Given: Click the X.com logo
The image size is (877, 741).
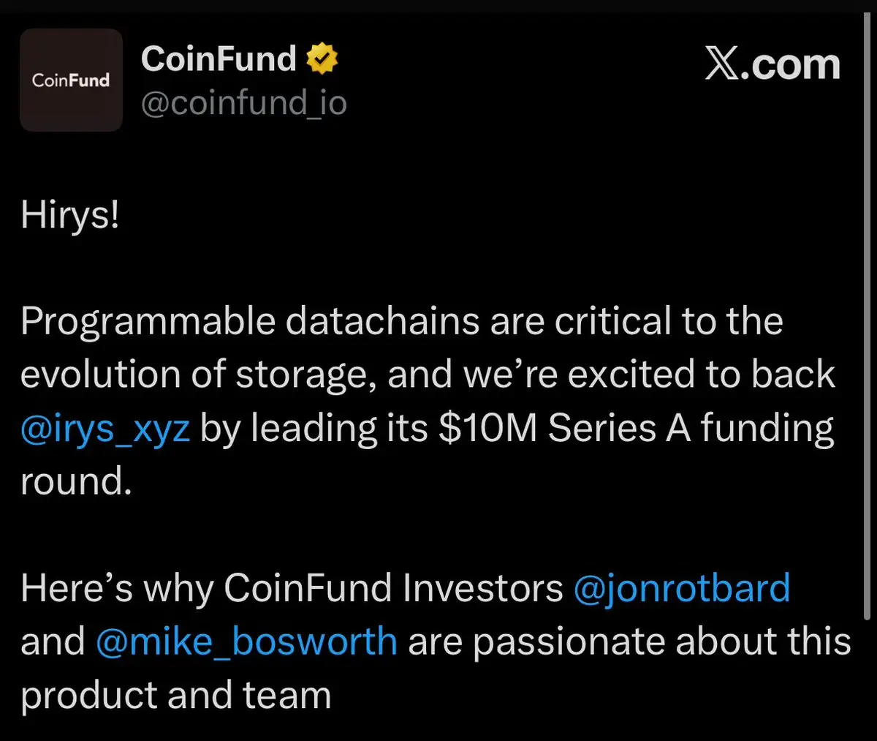Looking at the screenshot, I should click(772, 64).
